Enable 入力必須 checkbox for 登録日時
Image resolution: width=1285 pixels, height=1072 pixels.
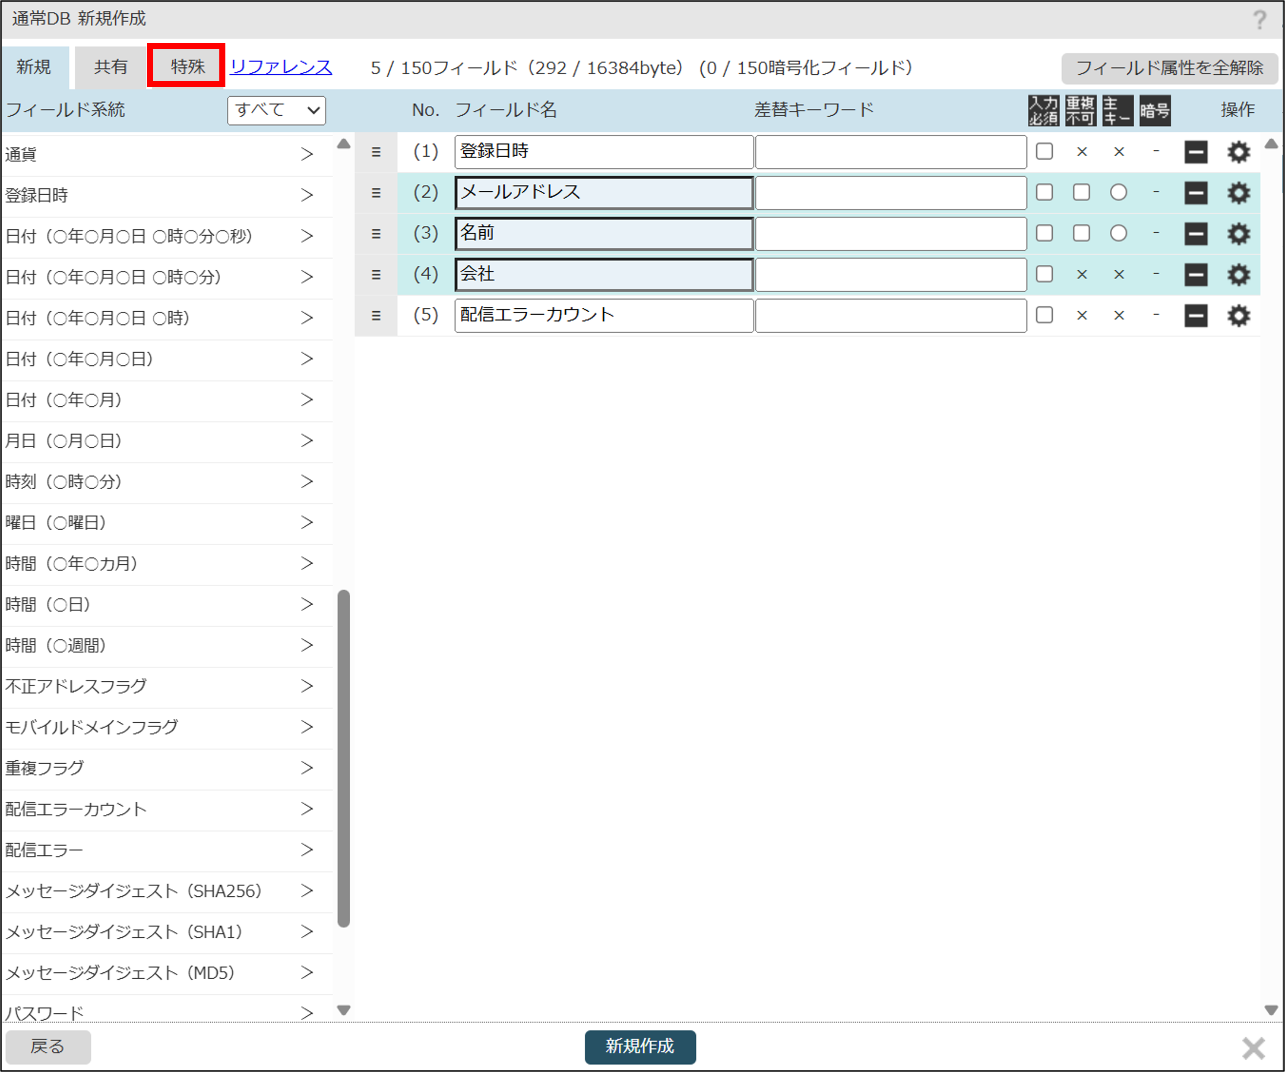1044,151
